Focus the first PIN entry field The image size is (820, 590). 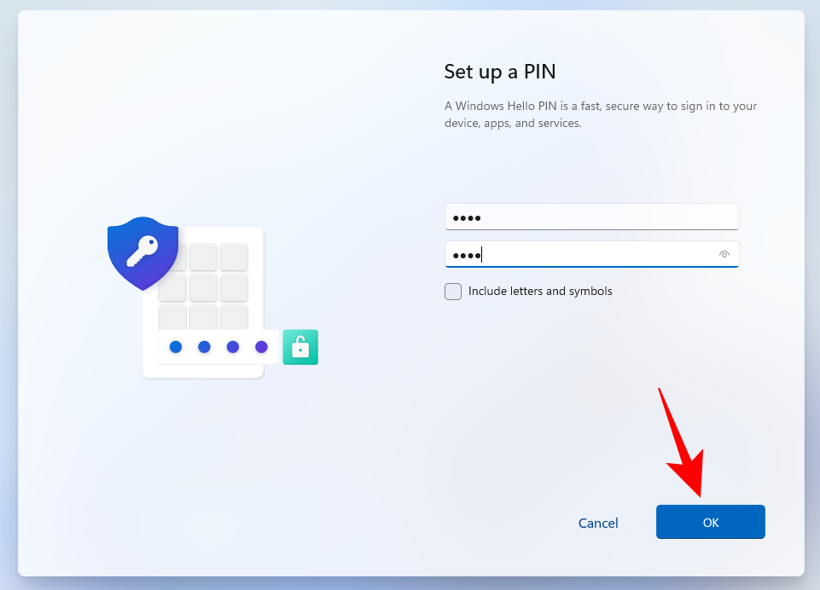(x=591, y=217)
